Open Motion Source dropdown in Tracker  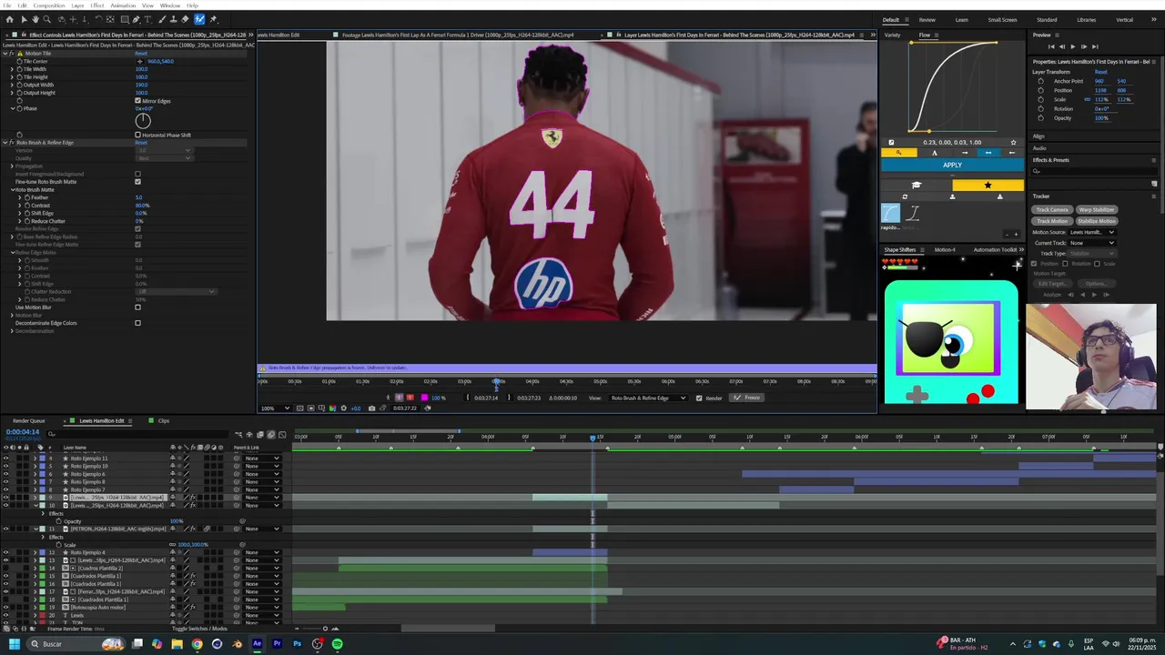pyautogui.click(x=1092, y=232)
